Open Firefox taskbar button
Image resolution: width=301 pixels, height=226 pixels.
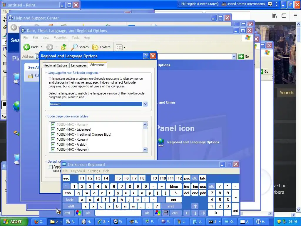(39, 222)
